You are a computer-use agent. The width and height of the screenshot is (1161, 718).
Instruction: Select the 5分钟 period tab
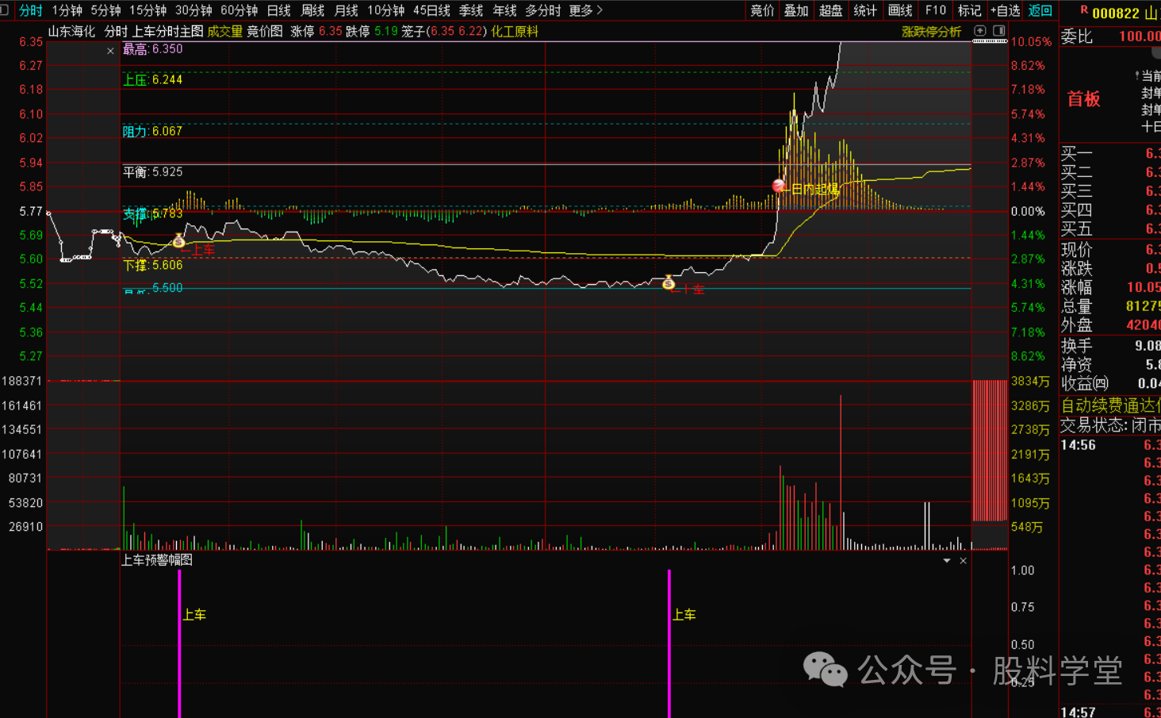[x=105, y=10]
